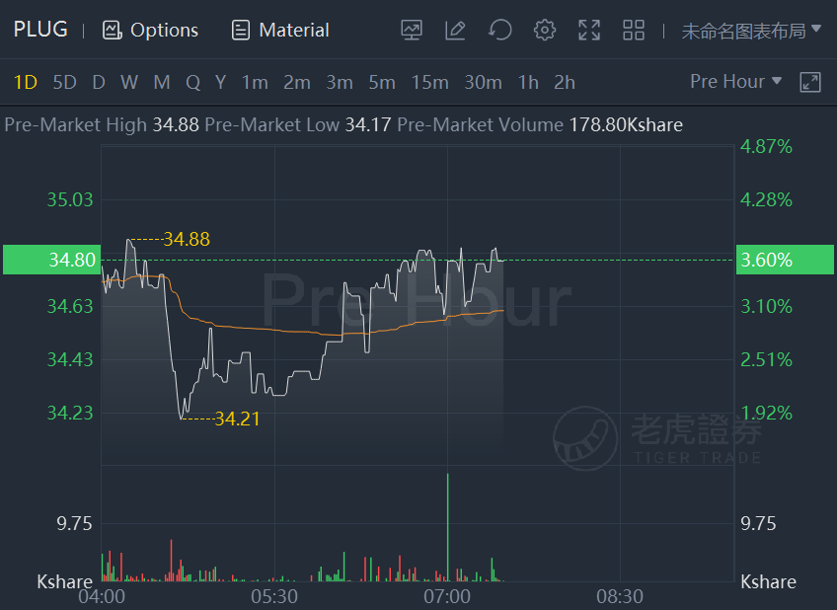Select the 30m interval
The width and height of the screenshot is (837, 610).
click(483, 83)
